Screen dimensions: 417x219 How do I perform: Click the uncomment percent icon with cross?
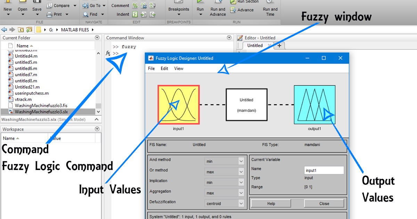(x=144, y=6)
